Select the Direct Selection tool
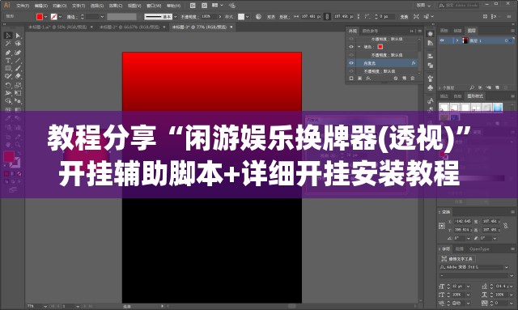Viewport: 518px width, 310px height. (x=18, y=36)
